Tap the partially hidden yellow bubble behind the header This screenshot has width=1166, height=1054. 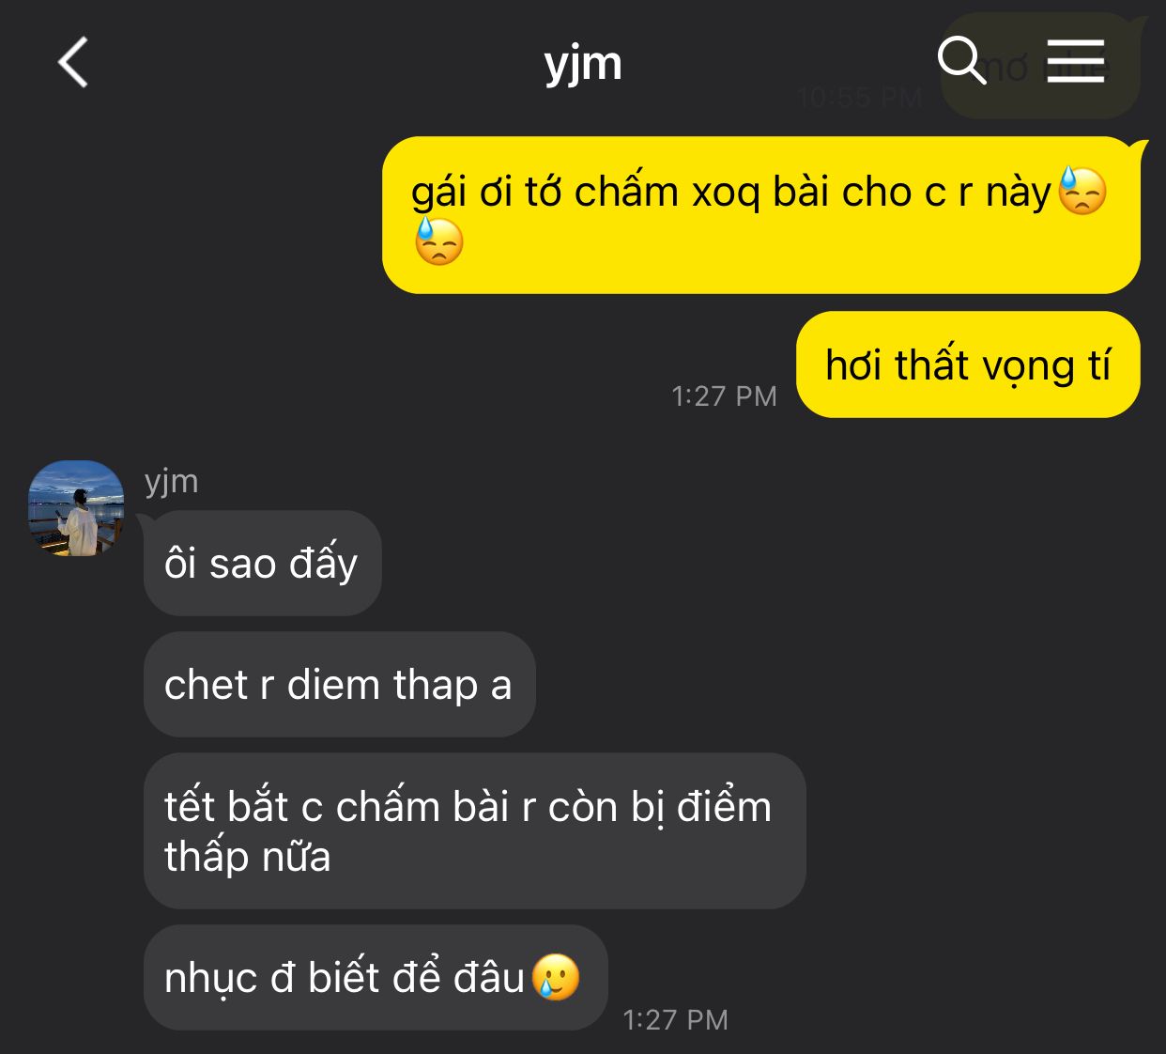[x=1040, y=66]
